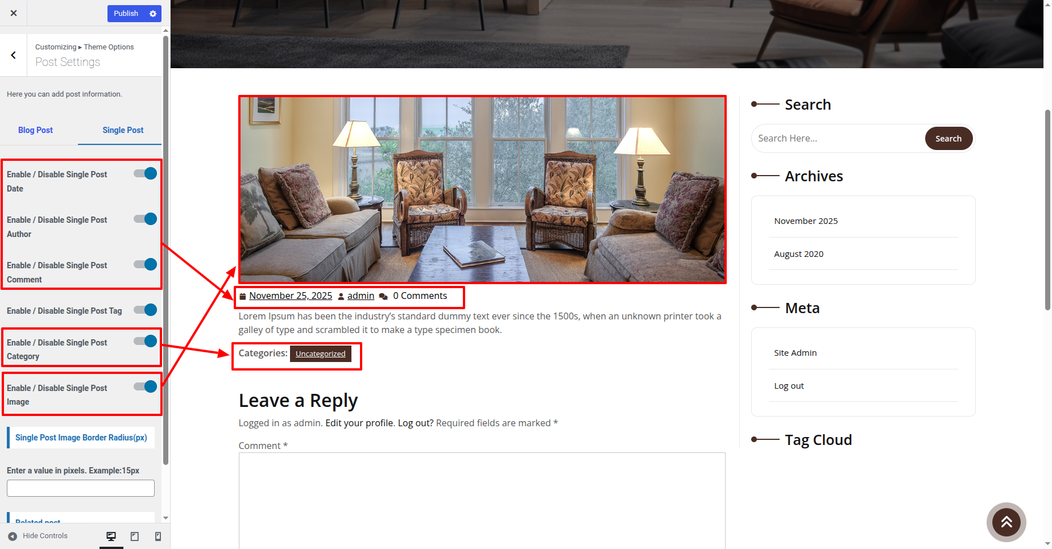Go back using the left chevron arrow
Viewport: 1052px width, 549px height.
click(13, 55)
